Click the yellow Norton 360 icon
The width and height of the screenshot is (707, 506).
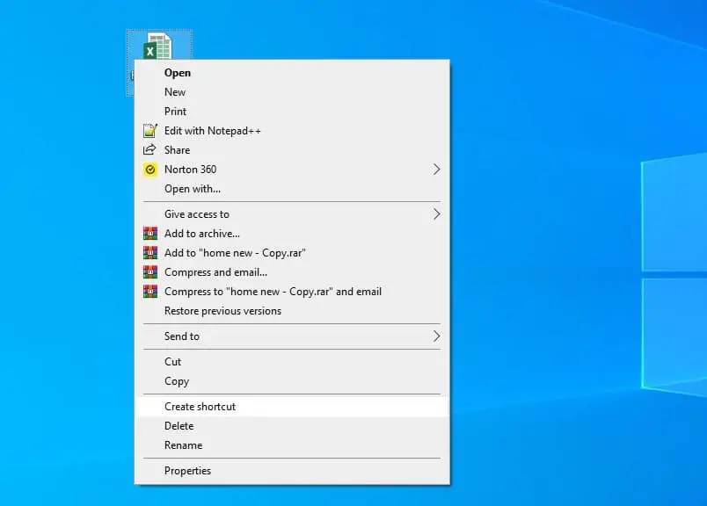pyautogui.click(x=149, y=170)
